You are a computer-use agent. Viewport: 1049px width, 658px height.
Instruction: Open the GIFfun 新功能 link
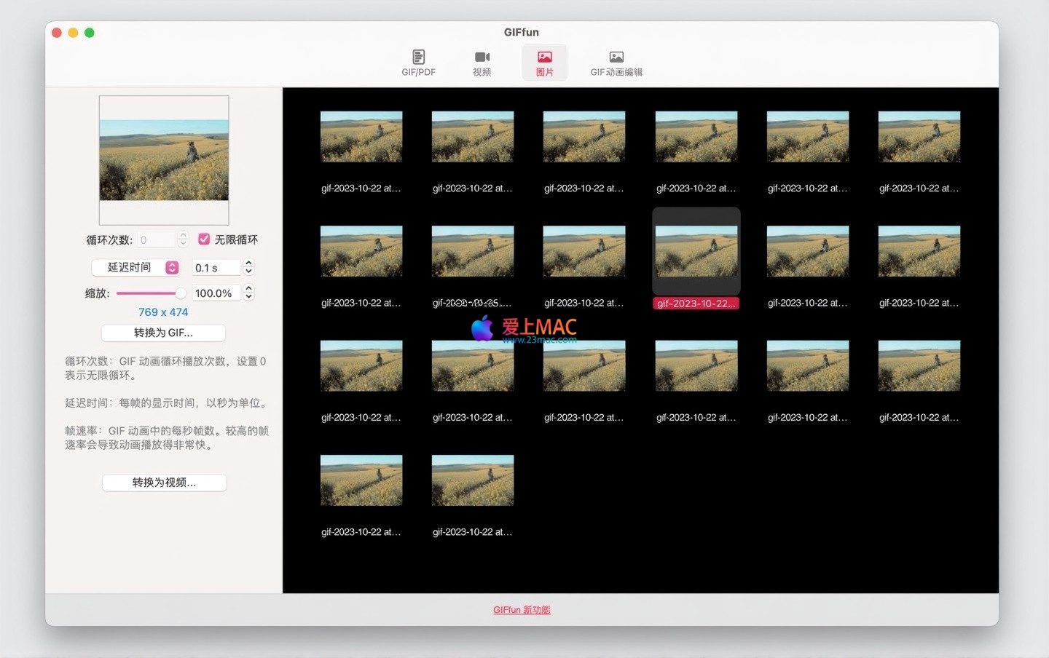point(522,610)
